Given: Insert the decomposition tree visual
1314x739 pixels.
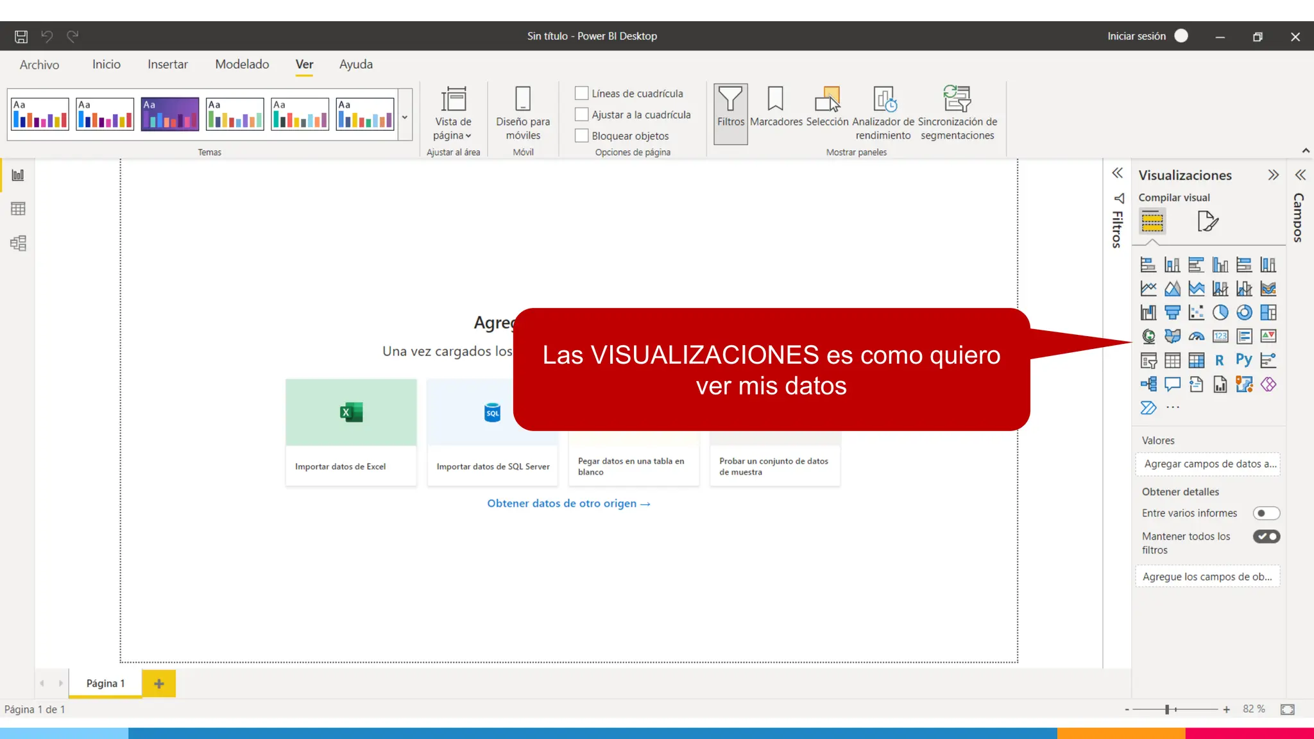Looking at the screenshot, I should coord(1148,384).
